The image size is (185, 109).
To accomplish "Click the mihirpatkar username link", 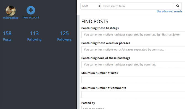I will pos(10,18).
